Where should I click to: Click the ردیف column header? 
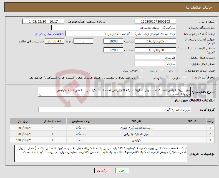pyautogui.click(x=210, y=121)
